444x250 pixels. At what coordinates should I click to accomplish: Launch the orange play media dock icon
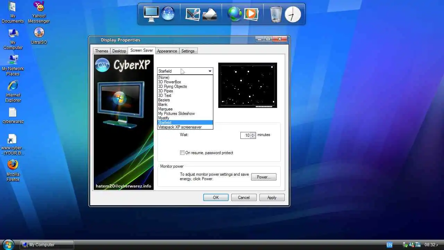click(x=251, y=14)
